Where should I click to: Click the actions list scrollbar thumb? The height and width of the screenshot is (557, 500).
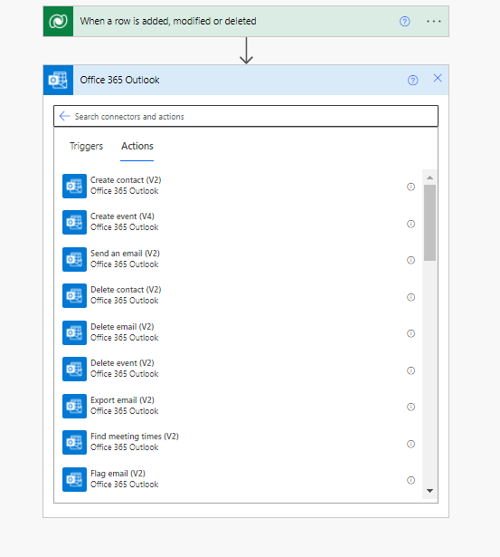point(429,223)
